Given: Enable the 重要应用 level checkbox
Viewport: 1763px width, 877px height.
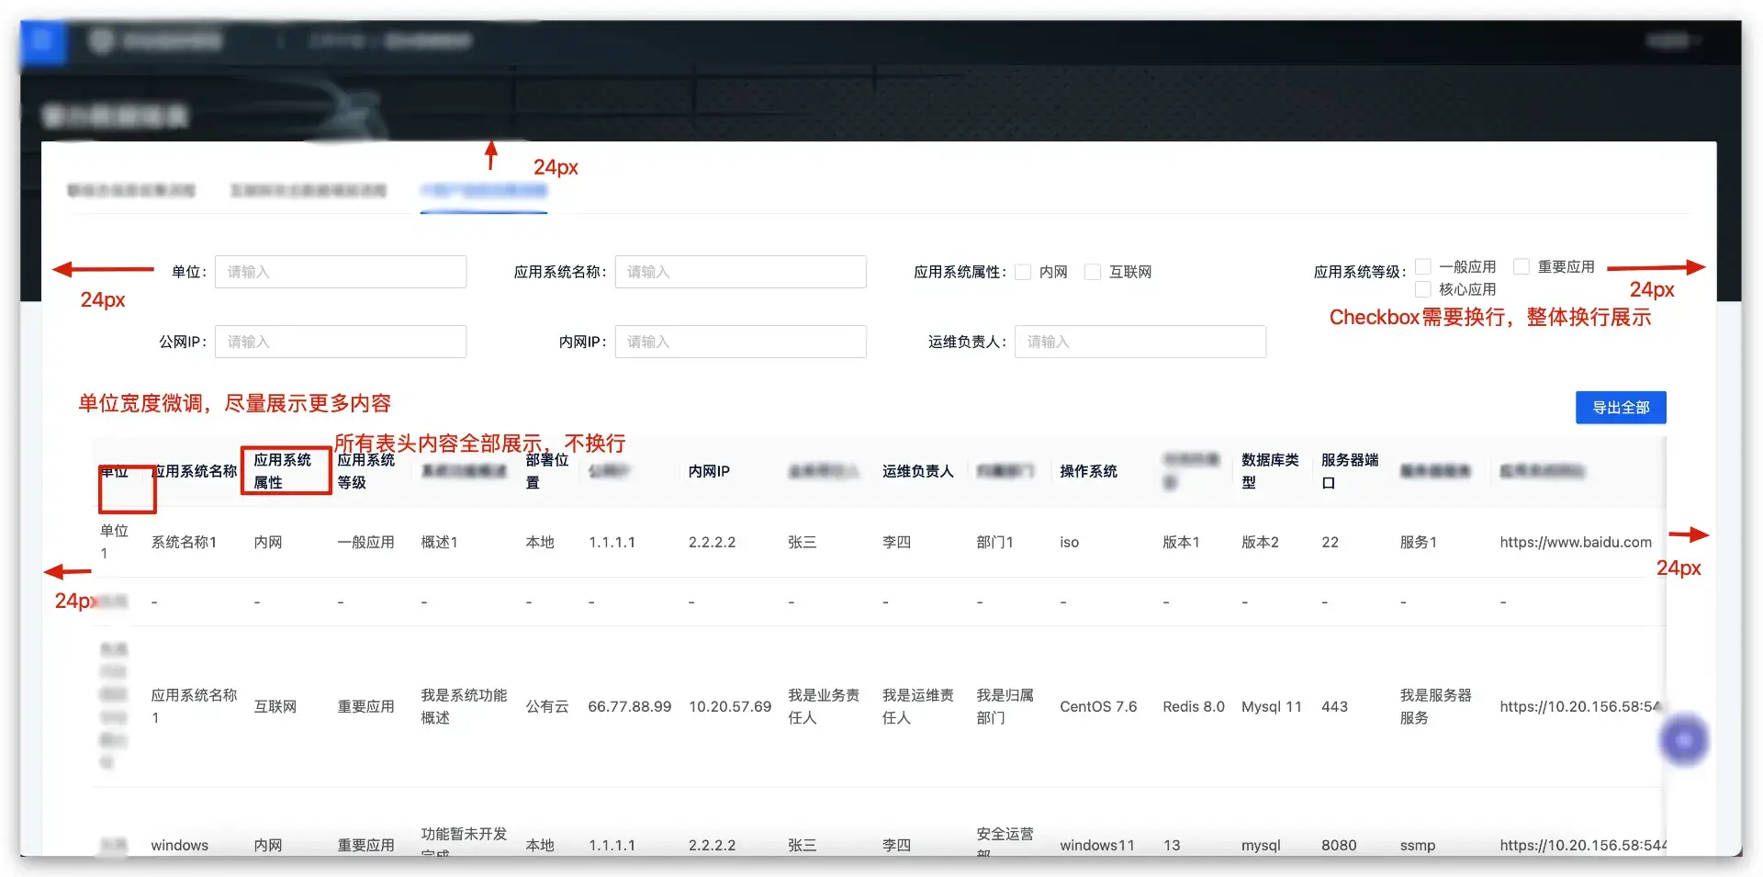Looking at the screenshot, I should pos(1522,266).
